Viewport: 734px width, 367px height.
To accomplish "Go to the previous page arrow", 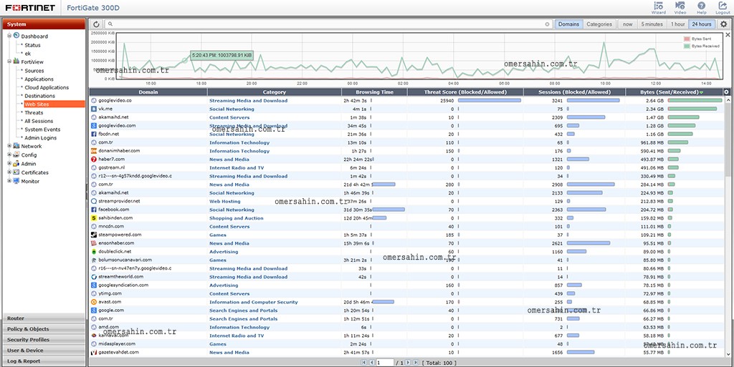I will click(x=372, y=362).
